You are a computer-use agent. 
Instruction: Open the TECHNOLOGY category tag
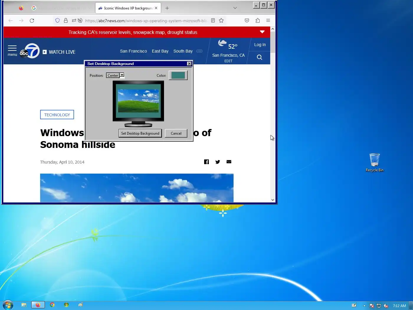(x=57, y=115)
